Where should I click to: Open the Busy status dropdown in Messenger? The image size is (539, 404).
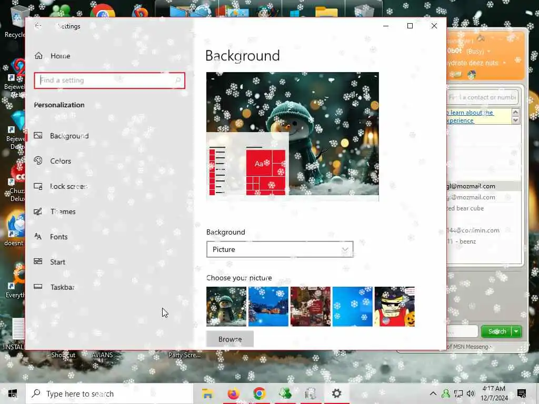489,52
